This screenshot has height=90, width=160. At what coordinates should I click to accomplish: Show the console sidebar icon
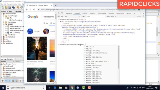point(58,16)
